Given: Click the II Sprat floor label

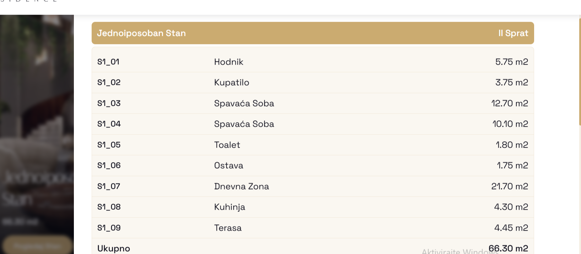Looking at the screenshot, I should click(x=513, y=33).
